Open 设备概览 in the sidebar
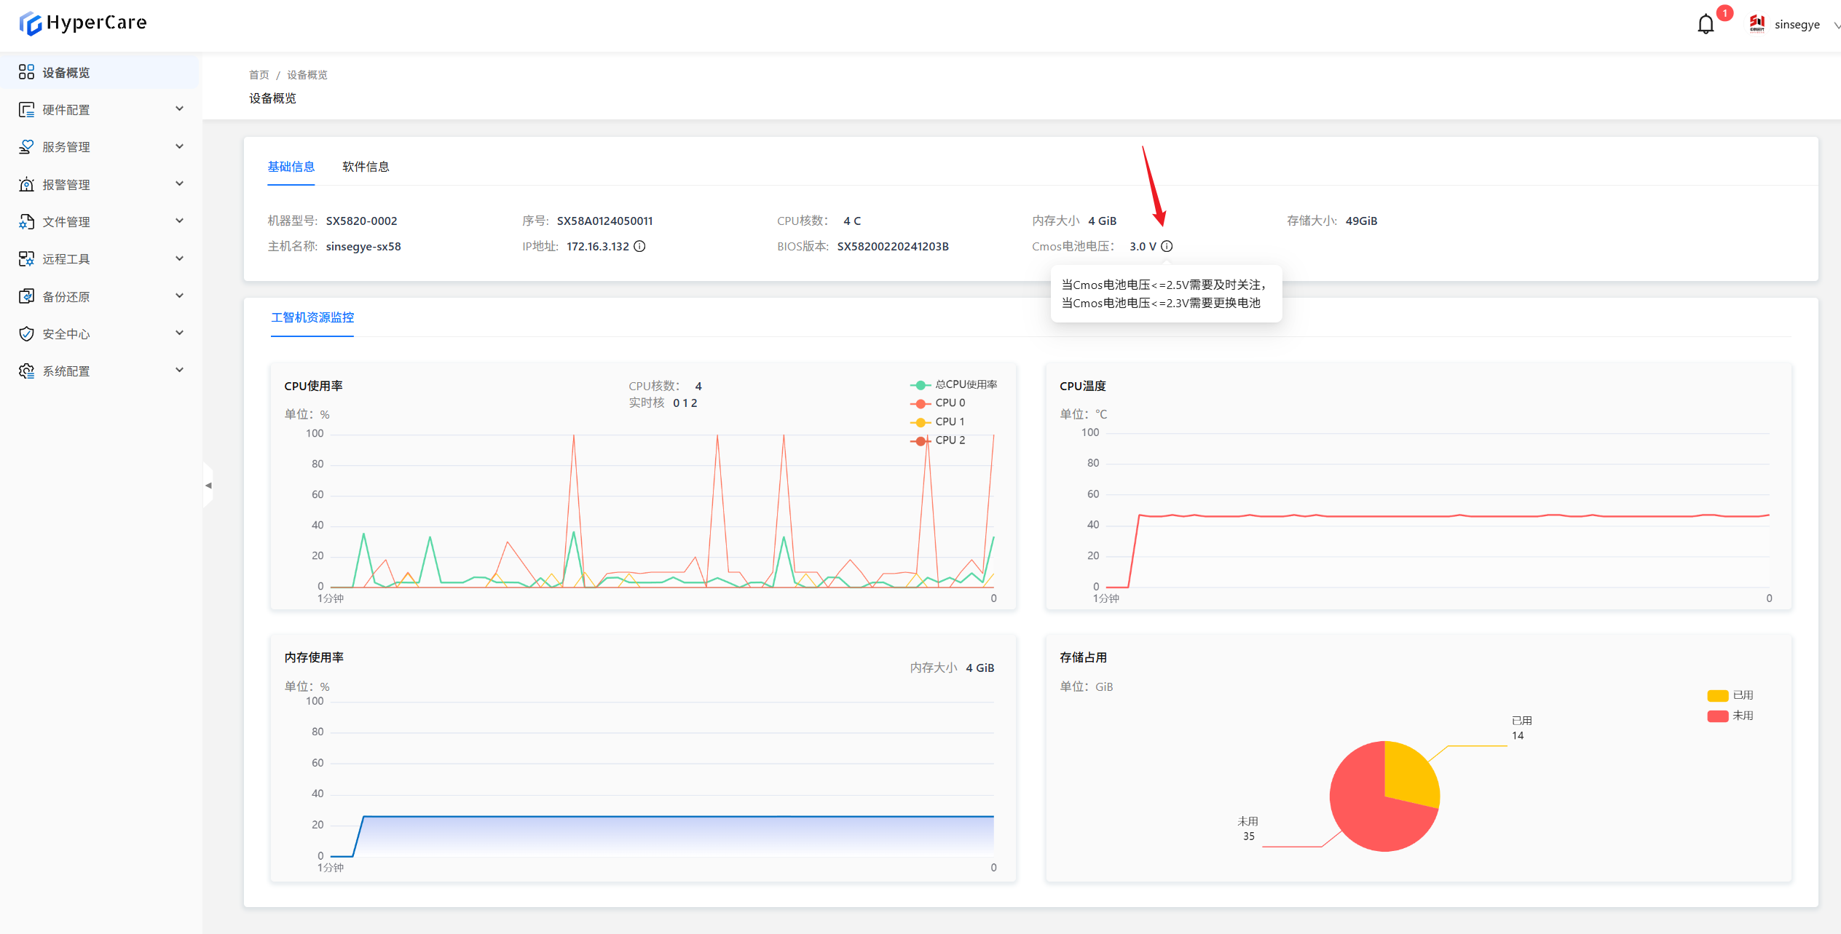This screenshot has height=934, width=1841. [x=66, y=72]
